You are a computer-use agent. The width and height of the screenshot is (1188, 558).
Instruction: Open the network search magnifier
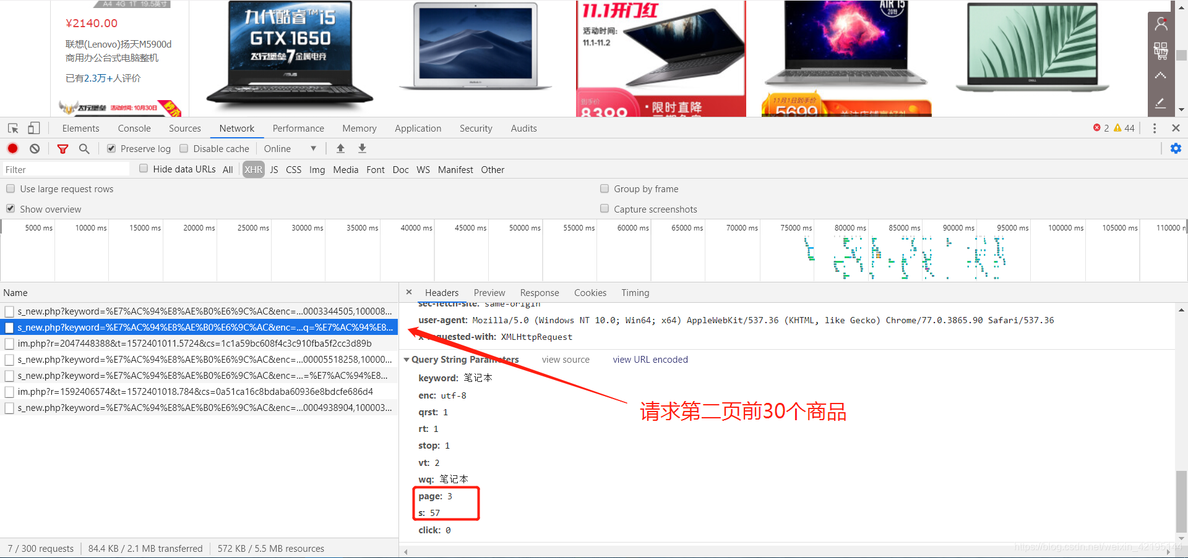tap(84, 148)
